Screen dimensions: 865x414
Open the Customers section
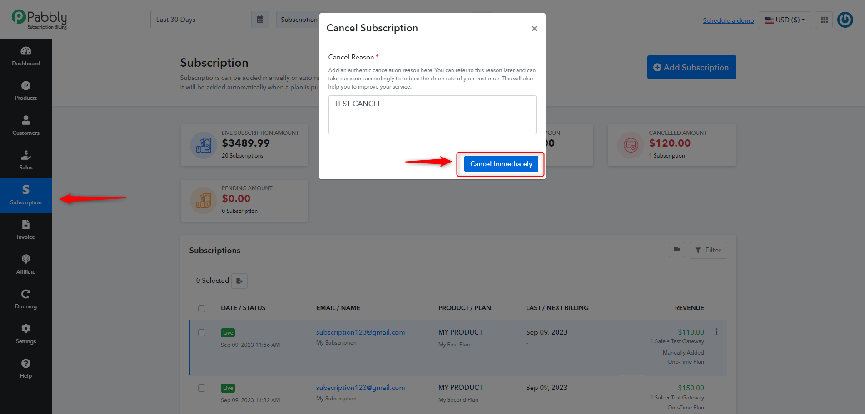coord(26,126)
